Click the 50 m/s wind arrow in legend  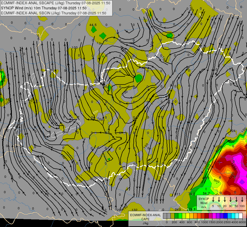click(x=236, y=199)
